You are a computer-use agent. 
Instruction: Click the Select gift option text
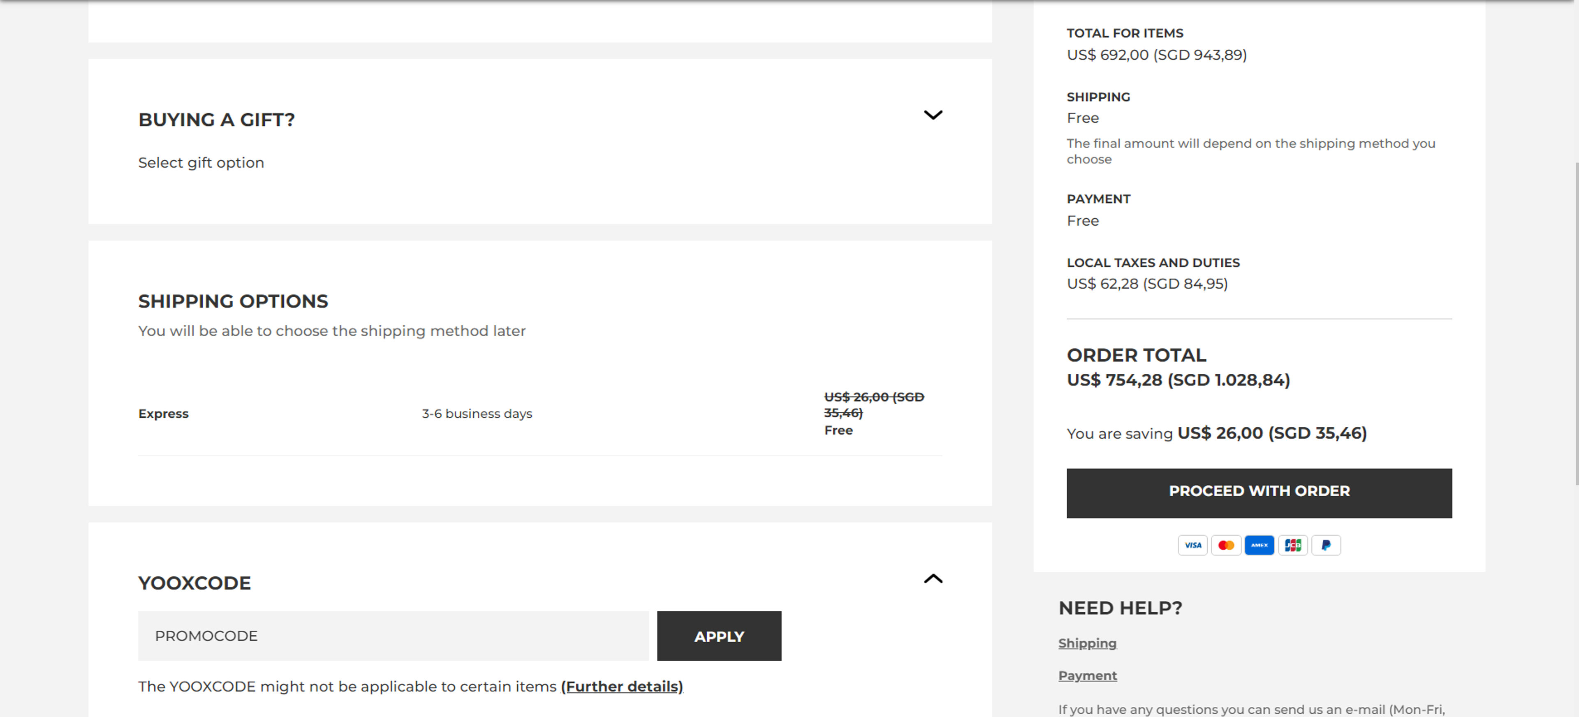(x=201, y=162)
